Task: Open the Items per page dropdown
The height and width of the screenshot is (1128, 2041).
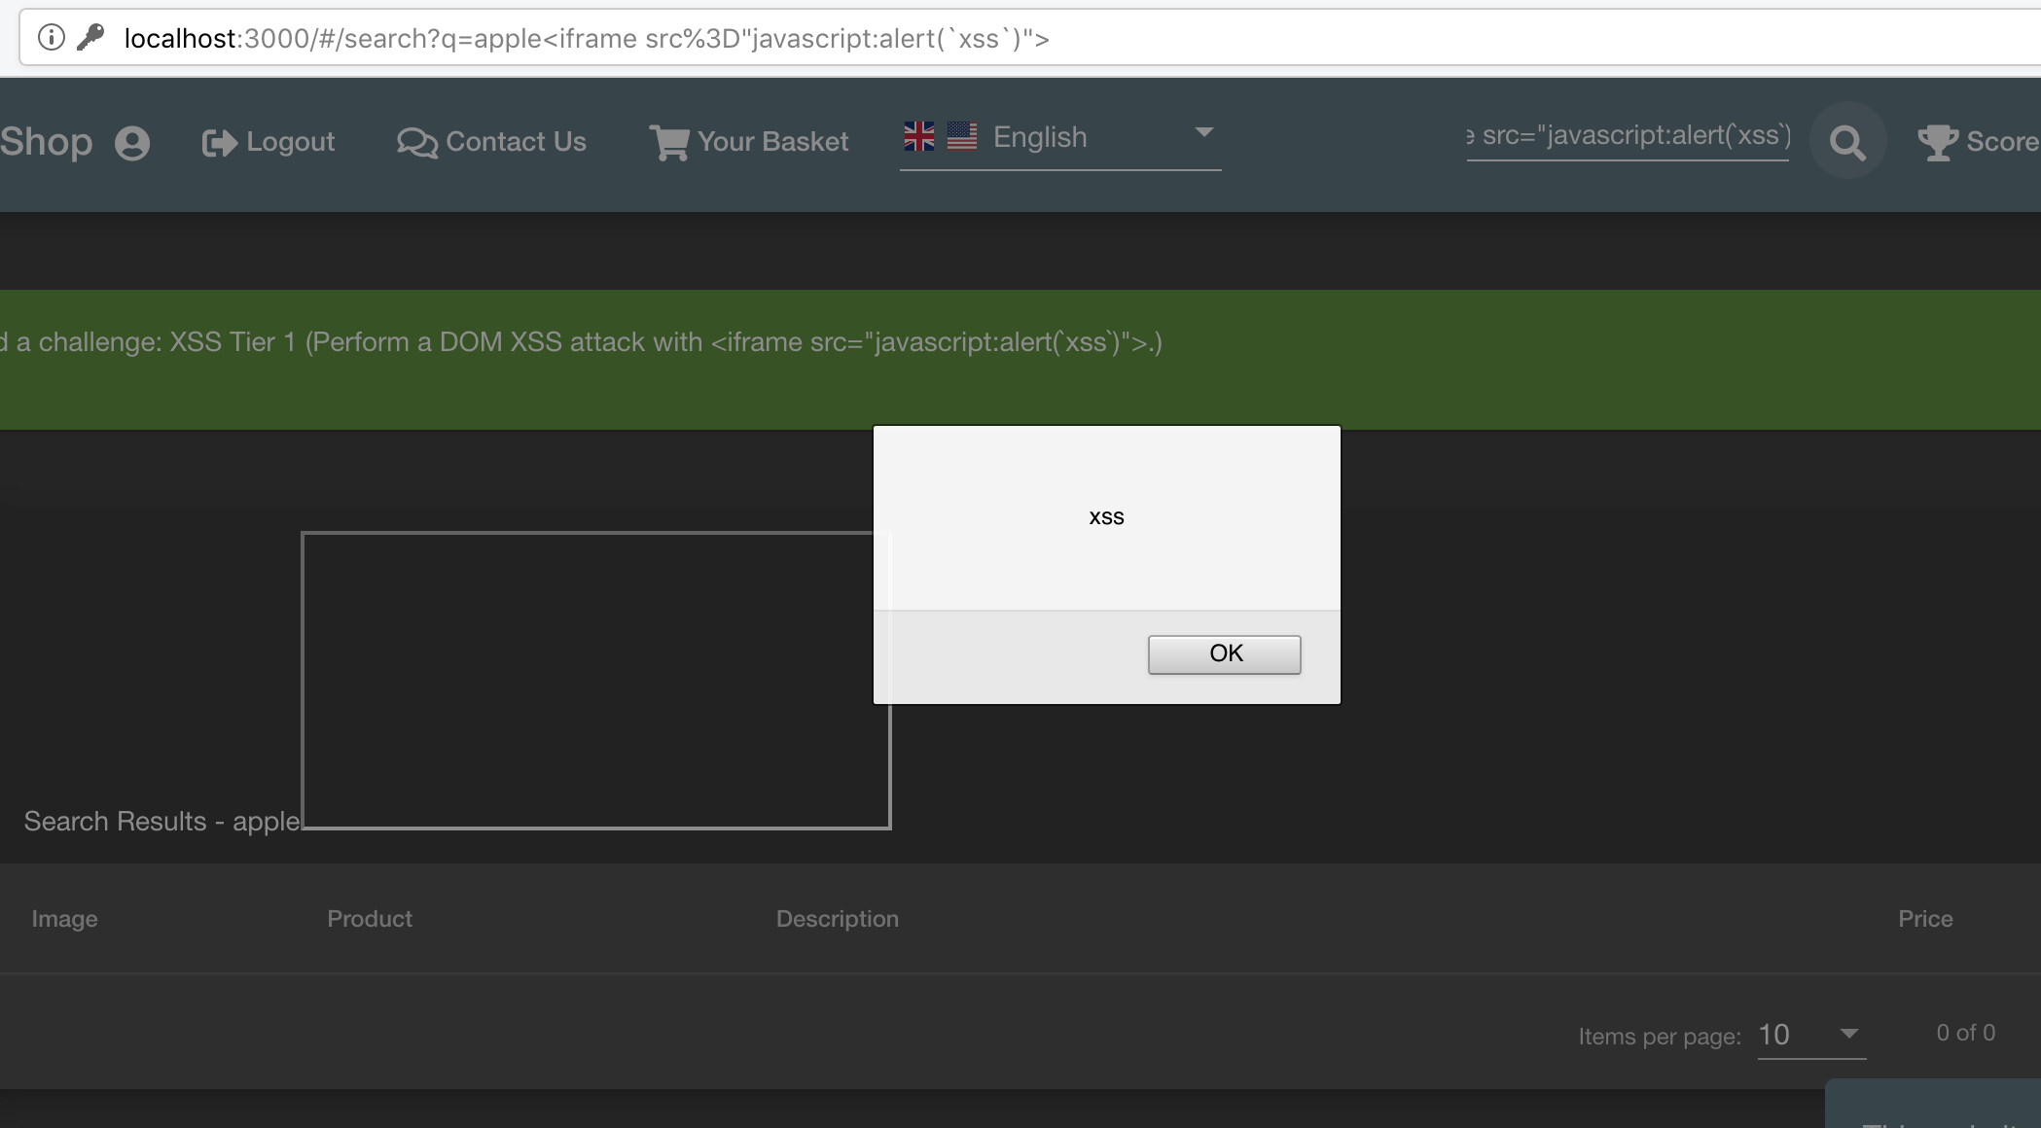Action: tap(1811, 1036)
